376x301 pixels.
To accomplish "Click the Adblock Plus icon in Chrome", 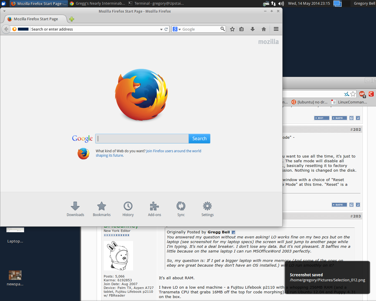I will click(362, 94).
